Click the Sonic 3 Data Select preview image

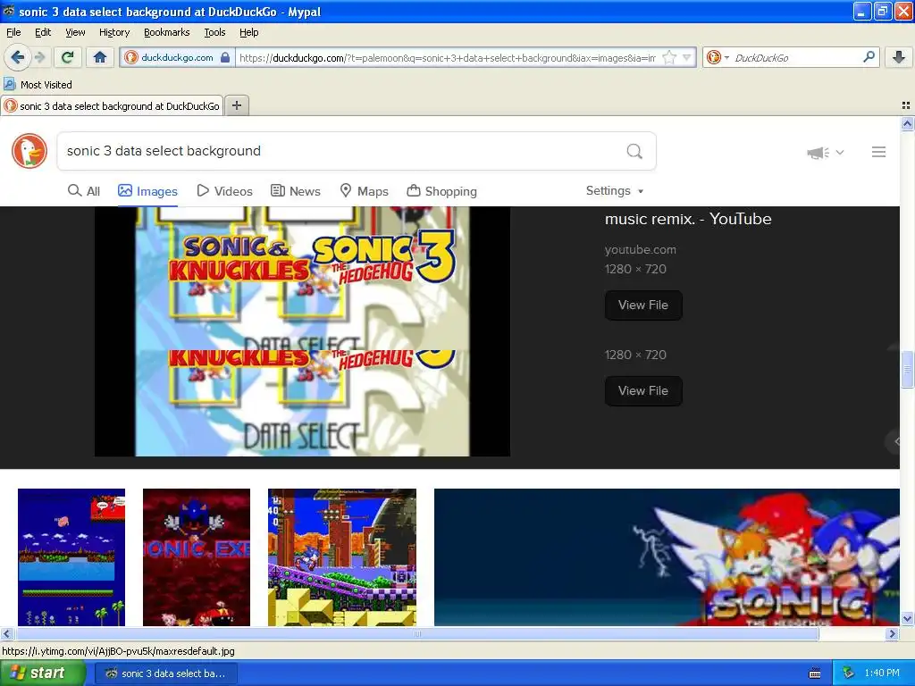pos(302,331)
